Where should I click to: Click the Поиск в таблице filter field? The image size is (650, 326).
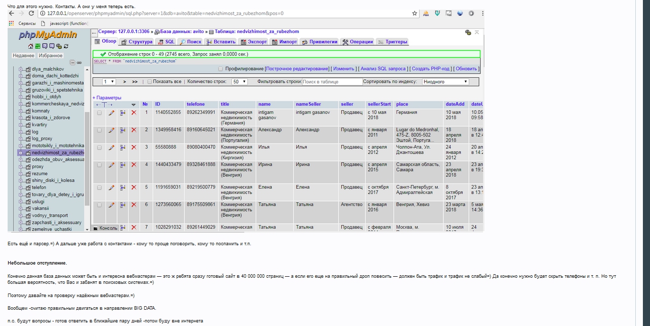coord(333,82)
